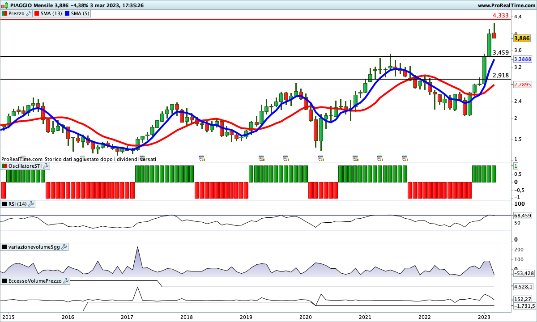Click the RSI value label 68,459

523,216
